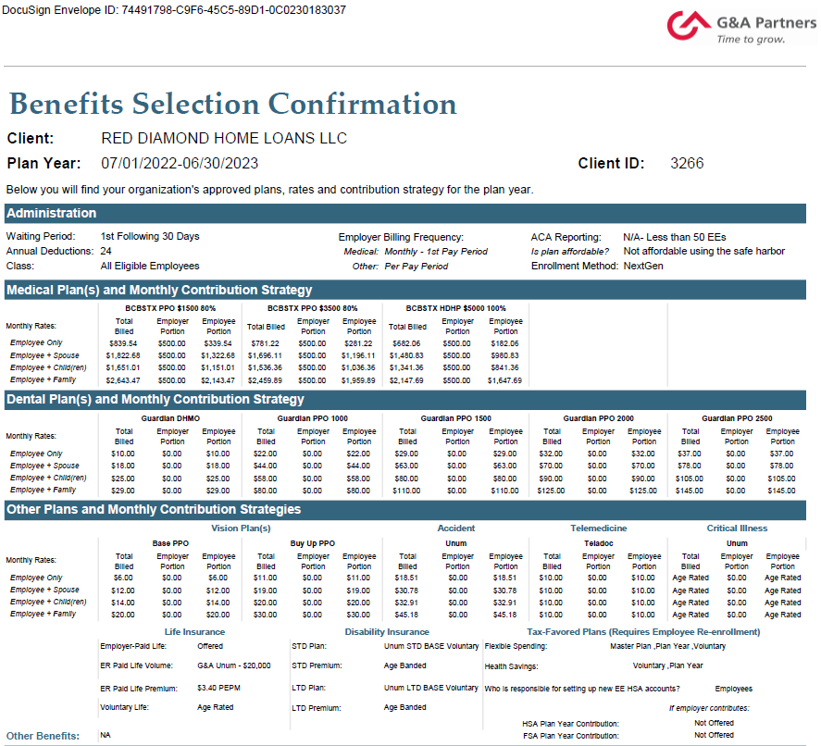Click the Teladoc provider label
The height and width of the screenshot is (746, 821).
[599, 543]
